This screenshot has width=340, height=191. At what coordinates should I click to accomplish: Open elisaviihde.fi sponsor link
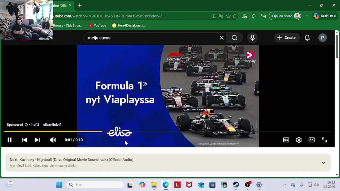point(52,125)
